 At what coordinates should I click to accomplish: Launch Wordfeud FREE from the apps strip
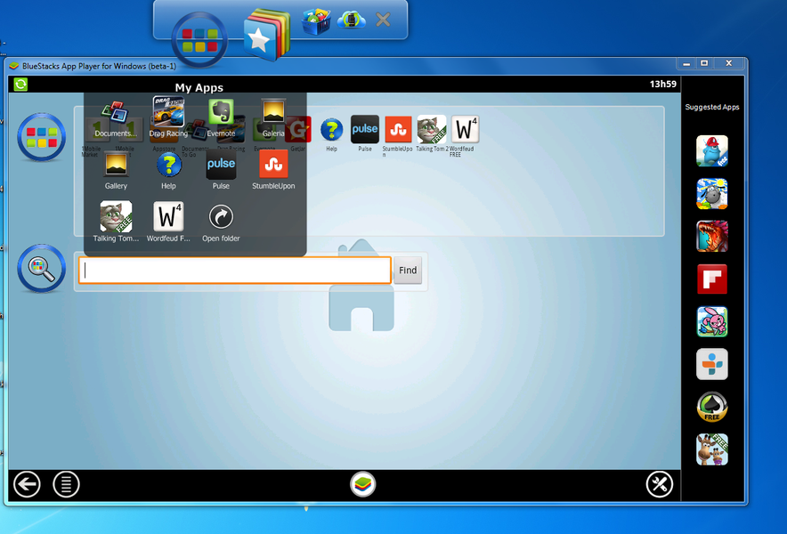point(465,130)
